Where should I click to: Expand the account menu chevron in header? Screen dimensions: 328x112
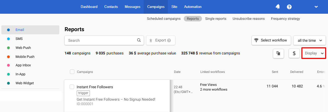pos(316,7)
